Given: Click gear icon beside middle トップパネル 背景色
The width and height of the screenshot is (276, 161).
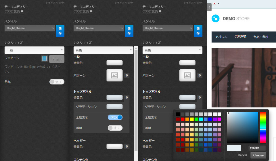Looking at the screenshot, I should point(127,97).
